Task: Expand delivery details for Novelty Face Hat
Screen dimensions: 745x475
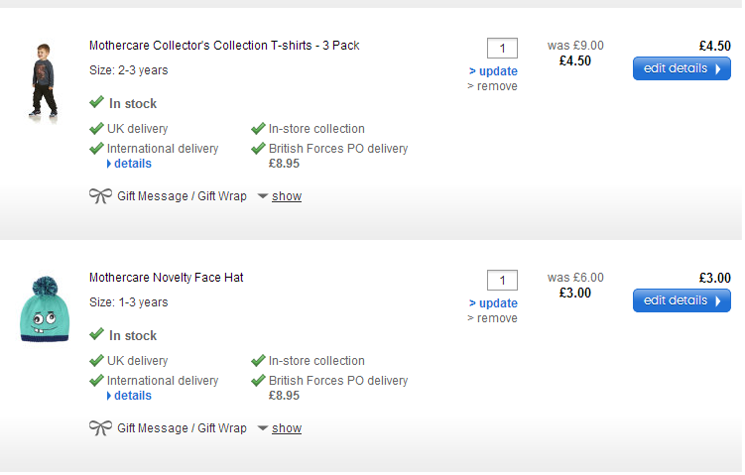Action: point(132,396)
